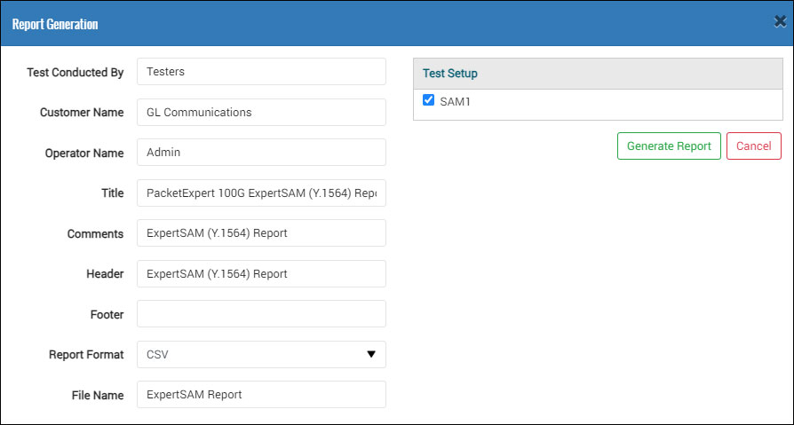Click the File Name field with ExpertSAM Report
This screenshot has height=425, width=794.
coord(261,395)
